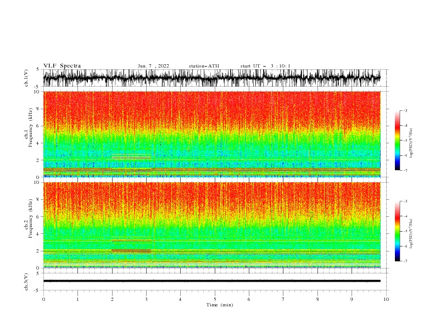This screenshot has width=435, height=336.
Task: Click the ch.1 horizontal orange band near 1 kHz
Action: [211, 170]
